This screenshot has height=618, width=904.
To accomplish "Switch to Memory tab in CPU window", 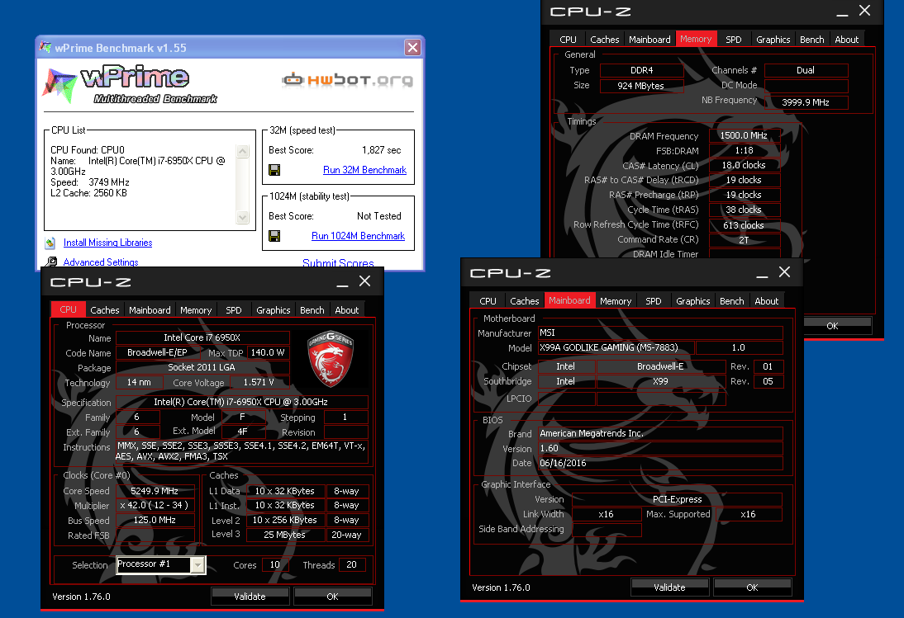I will pos(196,309).
